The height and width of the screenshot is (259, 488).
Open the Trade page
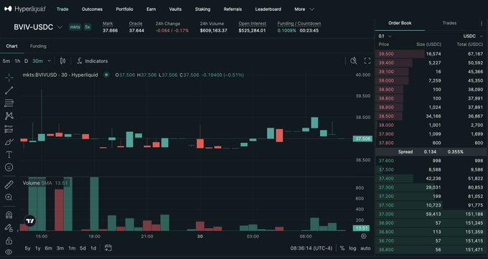coord(62,9)
